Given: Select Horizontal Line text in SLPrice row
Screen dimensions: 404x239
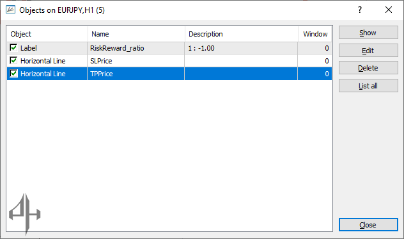Looking at the screenshot, I should tap(43, 61).
